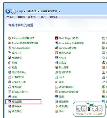Image resolution: width=107 pixels, height=118 pixels.
Task: Open the 系统 link text
Action: (14, 97)
